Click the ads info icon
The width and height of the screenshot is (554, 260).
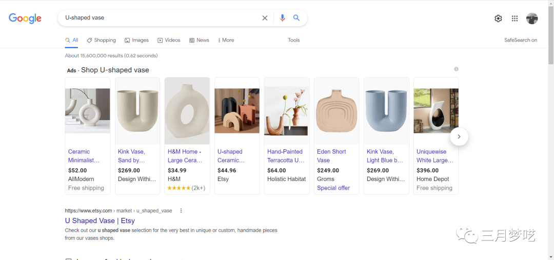[456, 69]
